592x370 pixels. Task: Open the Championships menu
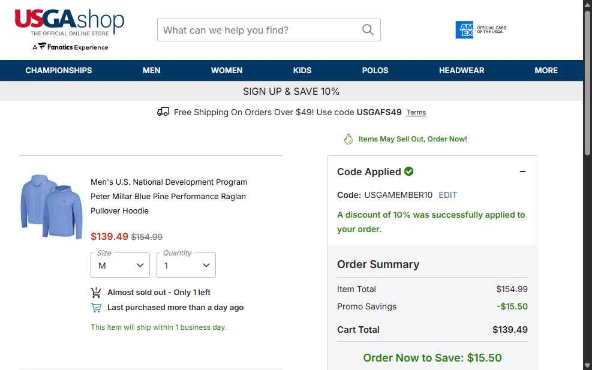click(59, 70)
